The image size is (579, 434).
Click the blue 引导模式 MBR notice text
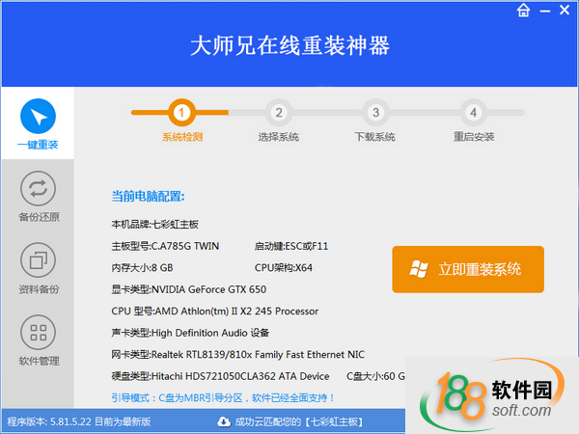[223, 396]
